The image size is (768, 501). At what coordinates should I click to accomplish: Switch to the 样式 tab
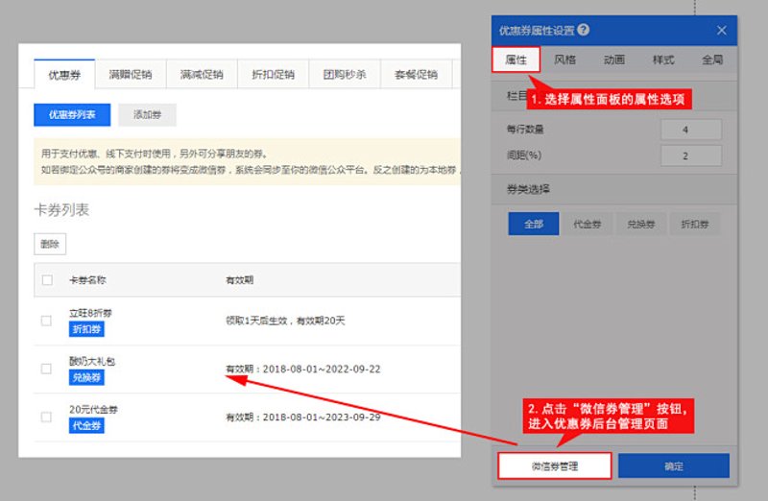point(663,60)
